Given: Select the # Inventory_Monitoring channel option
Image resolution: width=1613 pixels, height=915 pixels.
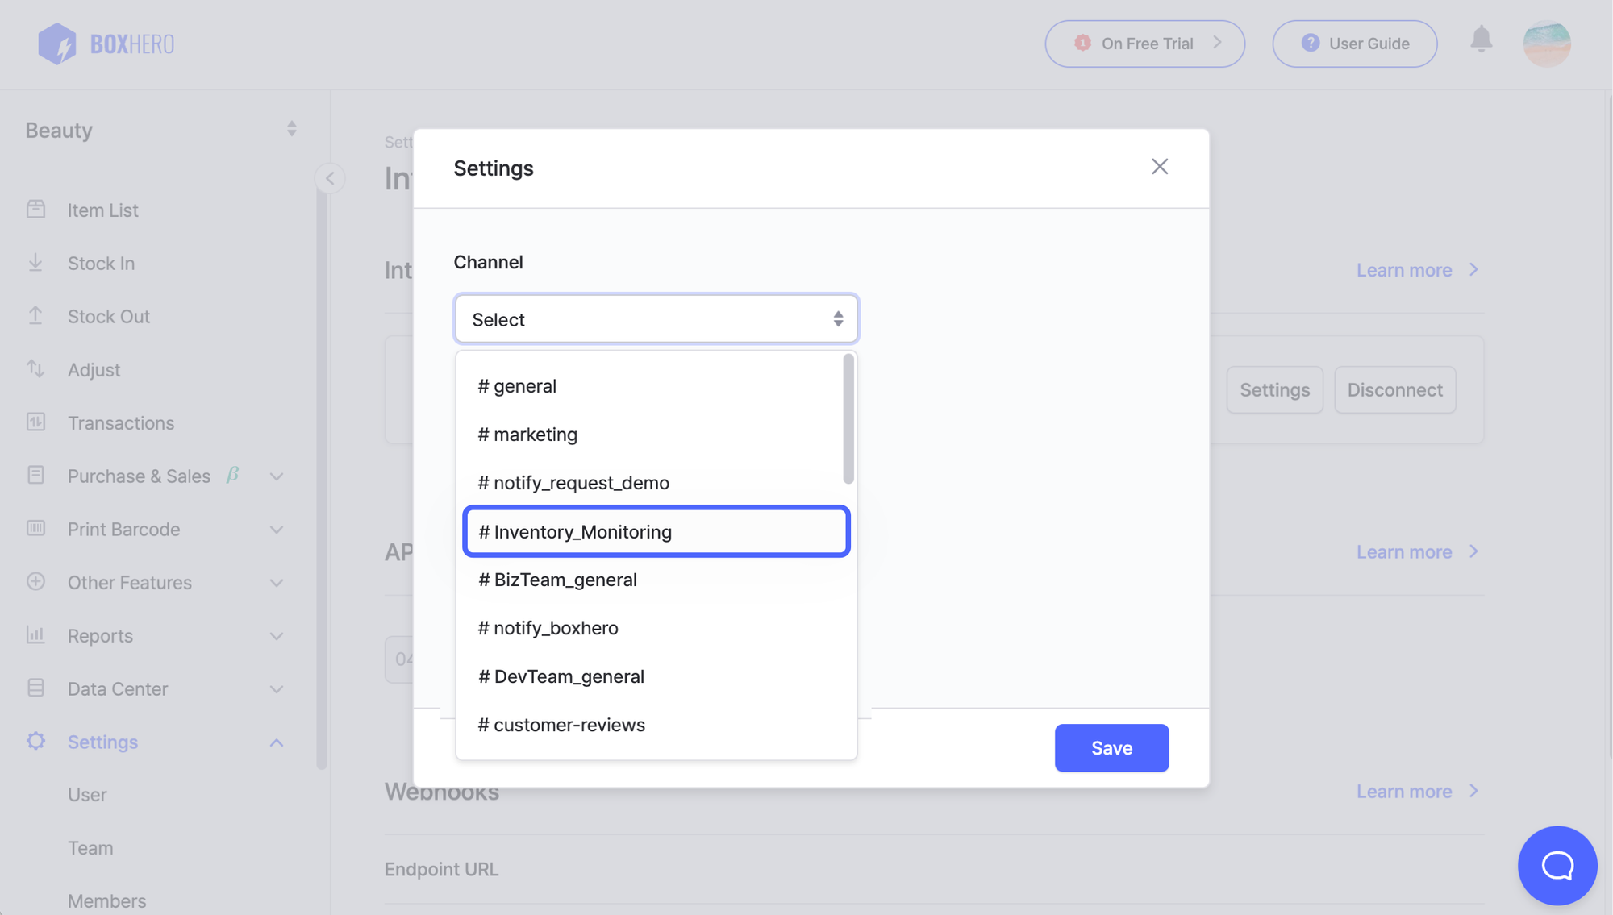Looking at the screenshot, I should pyautogui.click(x=656, y=531).
